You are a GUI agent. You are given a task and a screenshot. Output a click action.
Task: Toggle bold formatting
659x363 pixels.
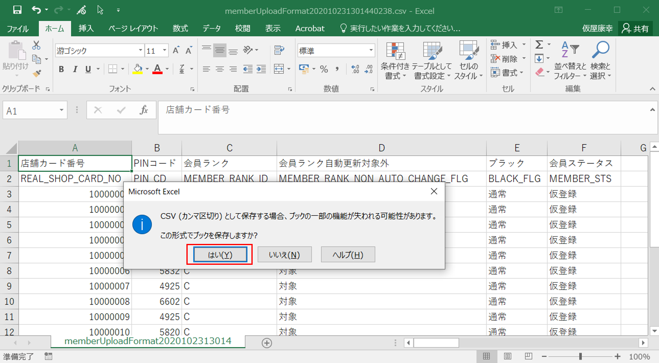pos(61,69)
